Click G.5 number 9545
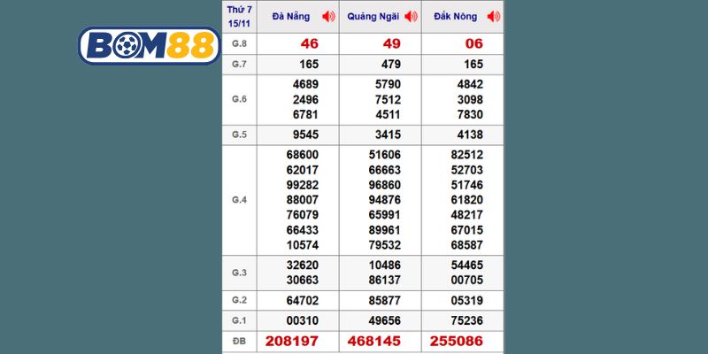708x354 pixels. (x=305, y=135)
